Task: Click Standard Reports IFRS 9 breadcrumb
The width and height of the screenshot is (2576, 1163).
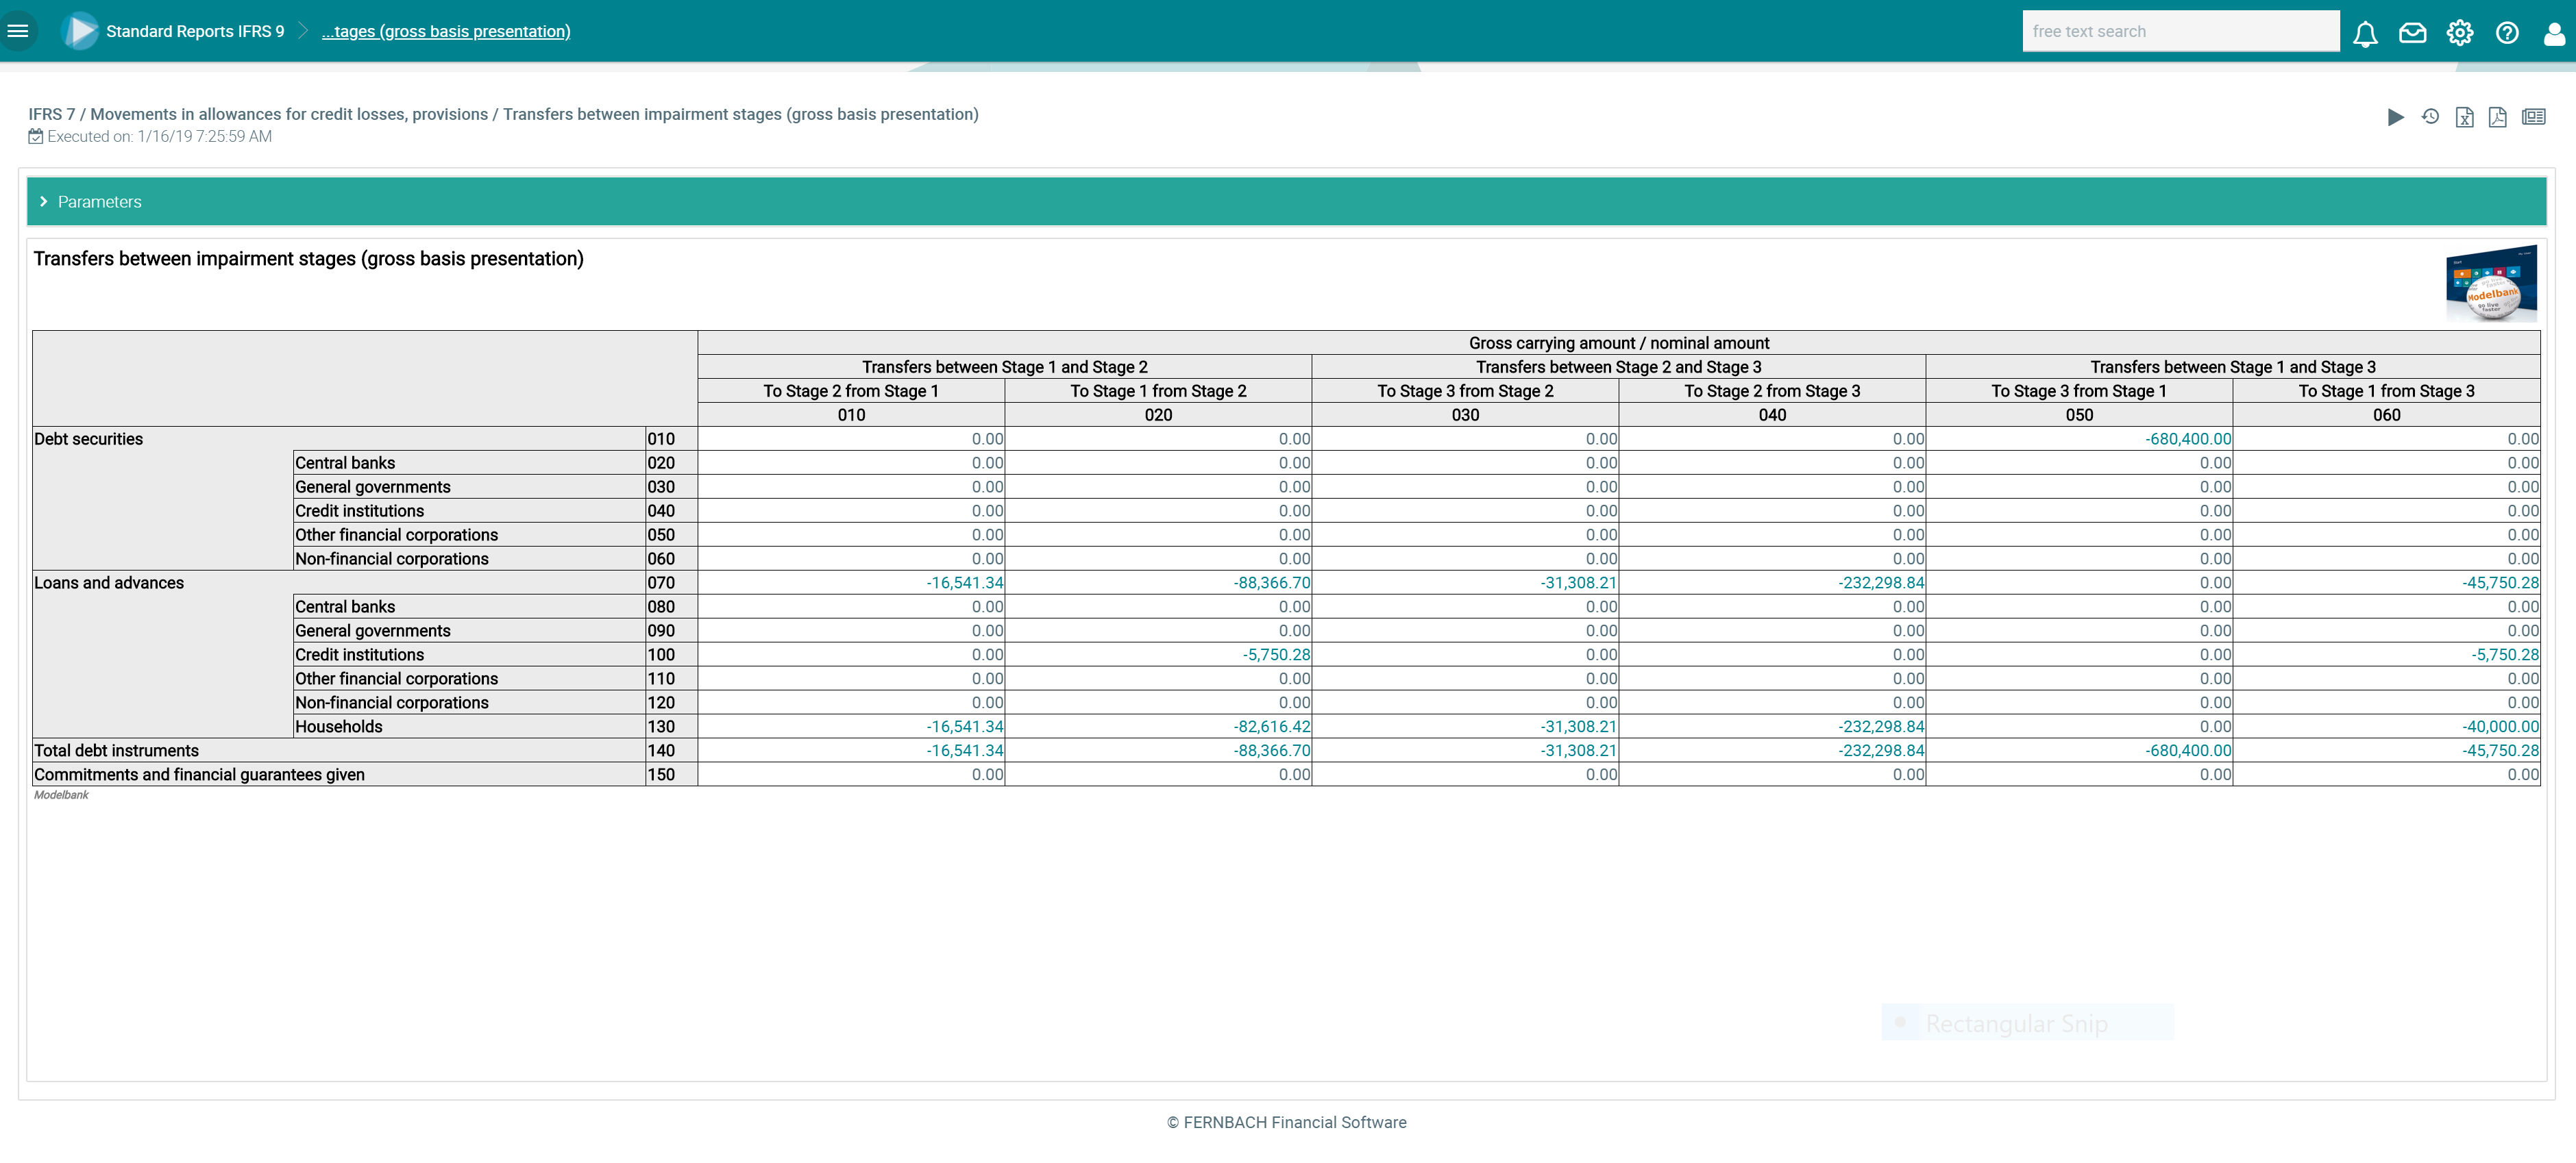Action: pos(195,31)
